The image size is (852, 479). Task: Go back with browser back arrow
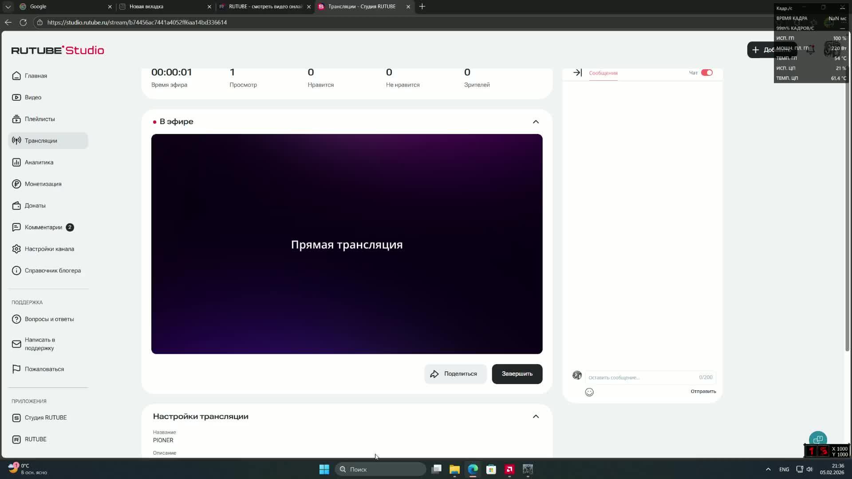(8, 22)
